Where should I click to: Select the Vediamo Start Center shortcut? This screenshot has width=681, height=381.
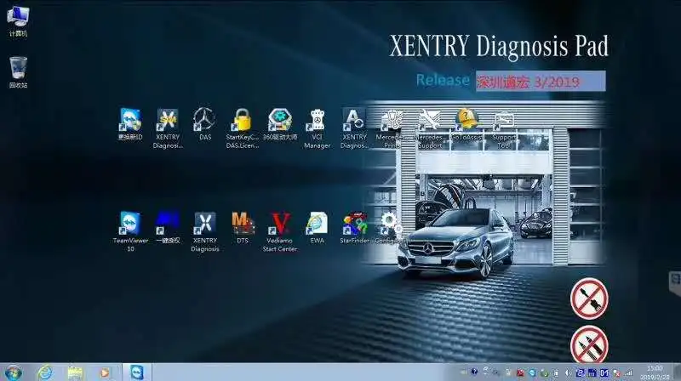280,231
